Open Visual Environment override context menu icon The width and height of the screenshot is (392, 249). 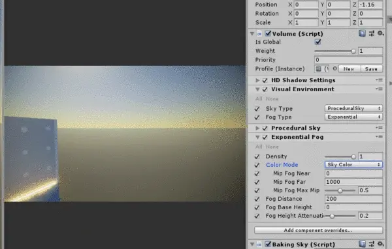pos(379,89)
